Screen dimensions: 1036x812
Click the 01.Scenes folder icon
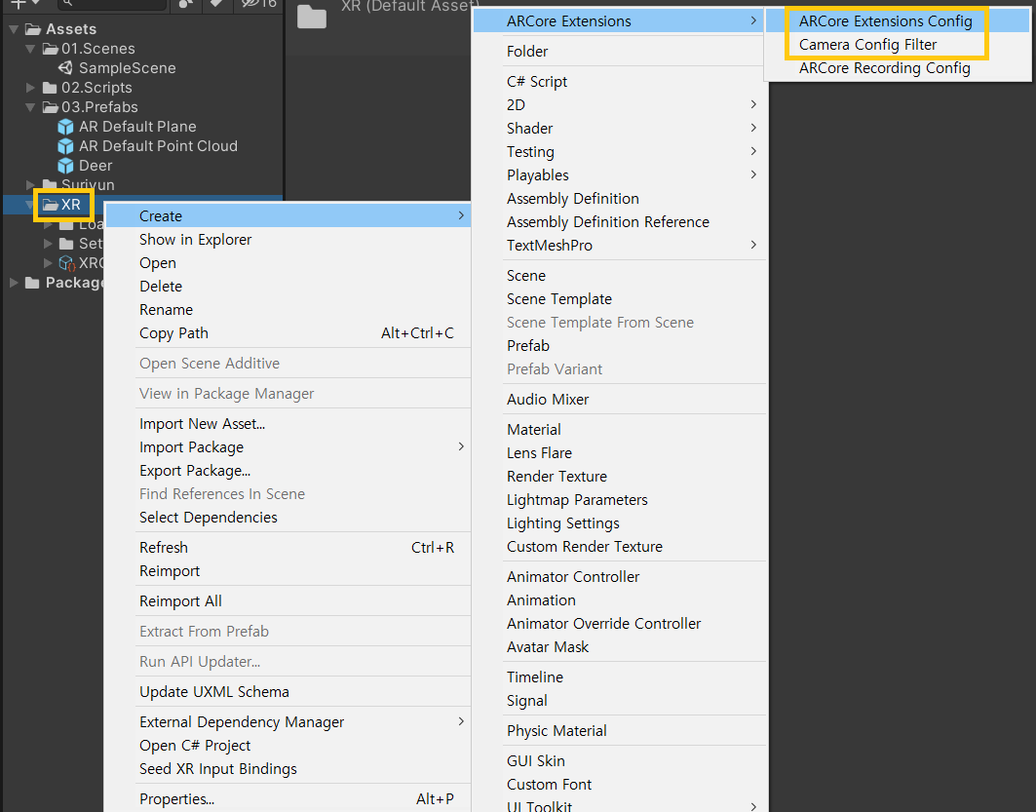pyautogui.click(x=51, y=49)
